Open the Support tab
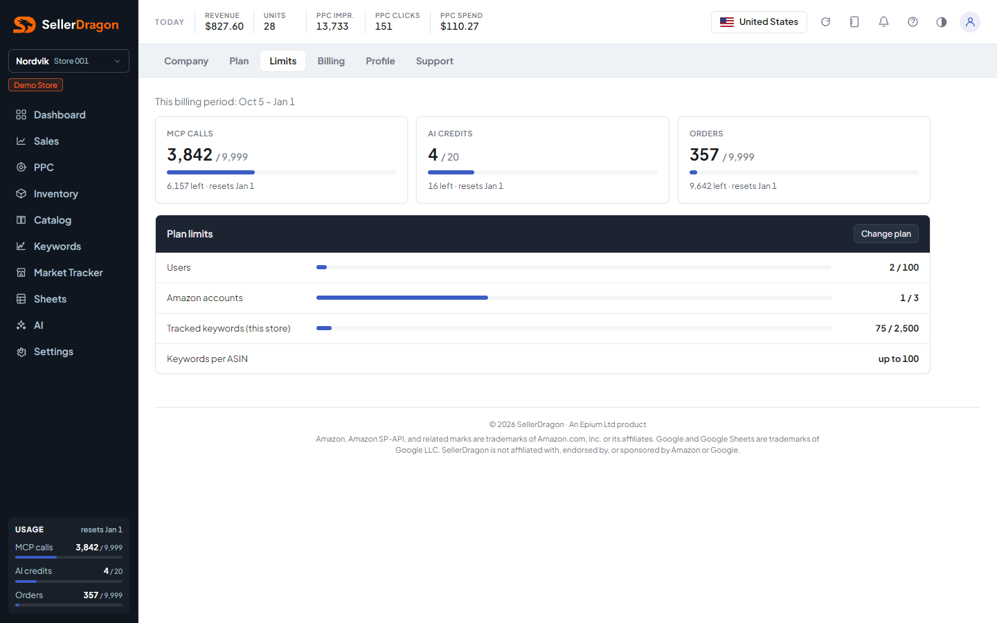997x623 pixels. (435, 61)
